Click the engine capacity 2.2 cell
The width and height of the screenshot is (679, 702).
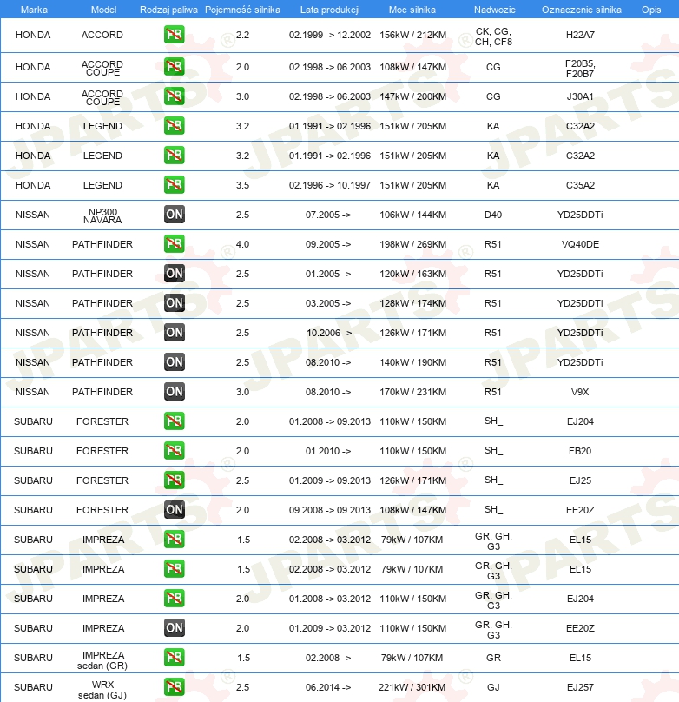tap(242, 35)
